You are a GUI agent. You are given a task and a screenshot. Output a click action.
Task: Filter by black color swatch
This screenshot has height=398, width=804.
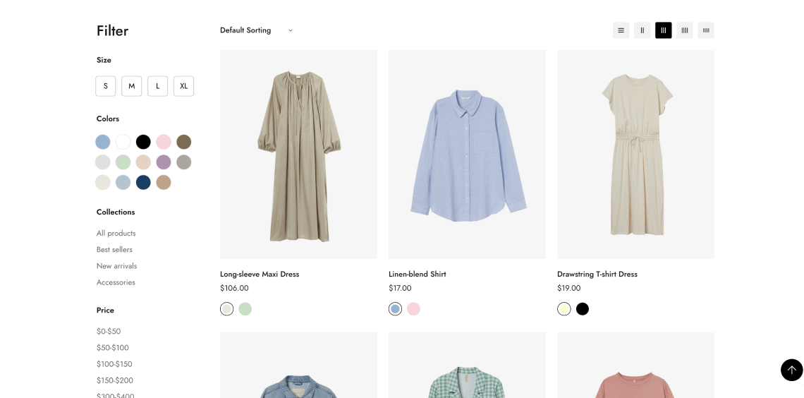pyautogui.click(x=143, y=142)
